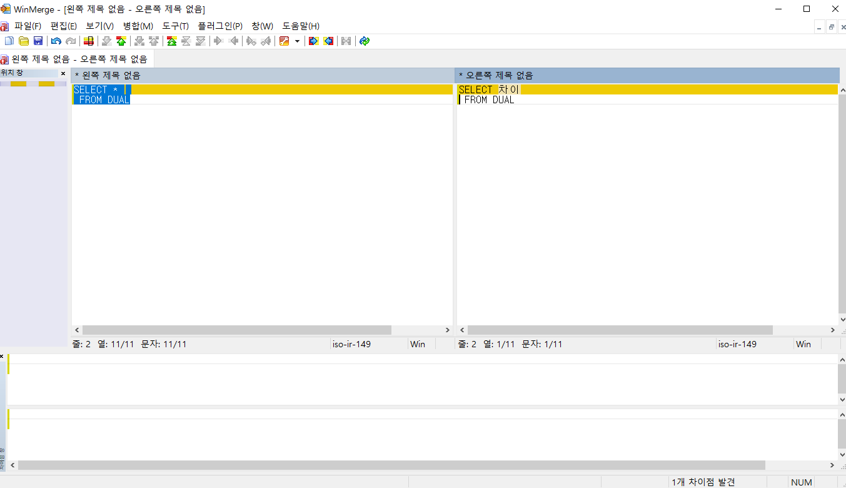Click left pane's scroll-right arrow
This screenshot has height=488, width=846.
[x=448, y=330]
